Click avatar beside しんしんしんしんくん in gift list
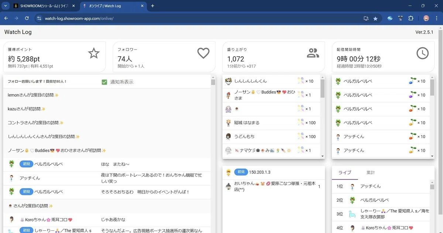Image resolution: width=443 pixels, height=233 pixels. coord(228,81)
